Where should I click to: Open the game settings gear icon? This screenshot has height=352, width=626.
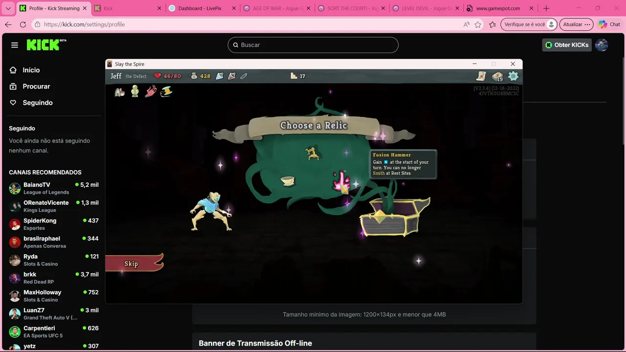(513, 76)
